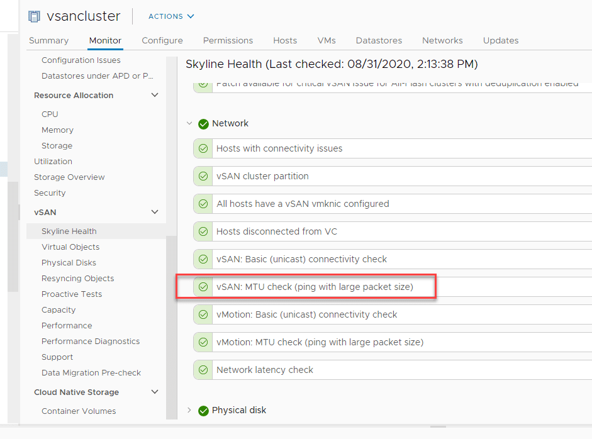Click check icon for Hosts disconnected from VC
Screen dimensions: 592x439
pyautogui.click(x=203, y=232)
